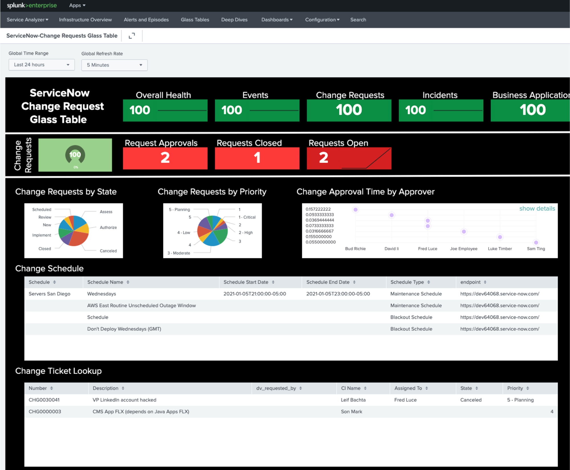This screenshot has width=570, height=470.
Task: Click the Change Requests by Priority pie chart
Action: pyautogui.click(x=212, y=231)
